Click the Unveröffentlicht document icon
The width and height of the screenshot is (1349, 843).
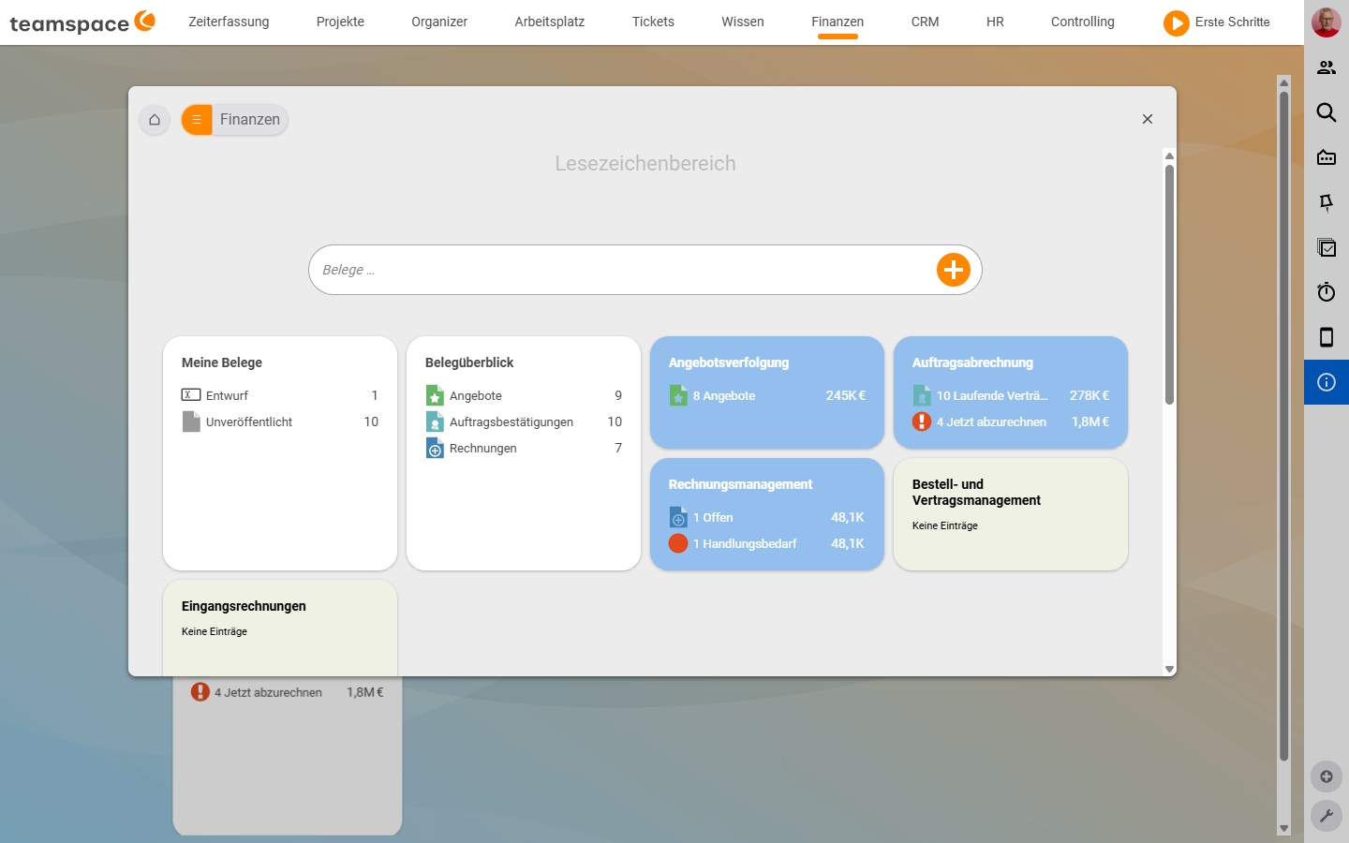(x=191, y=421)
